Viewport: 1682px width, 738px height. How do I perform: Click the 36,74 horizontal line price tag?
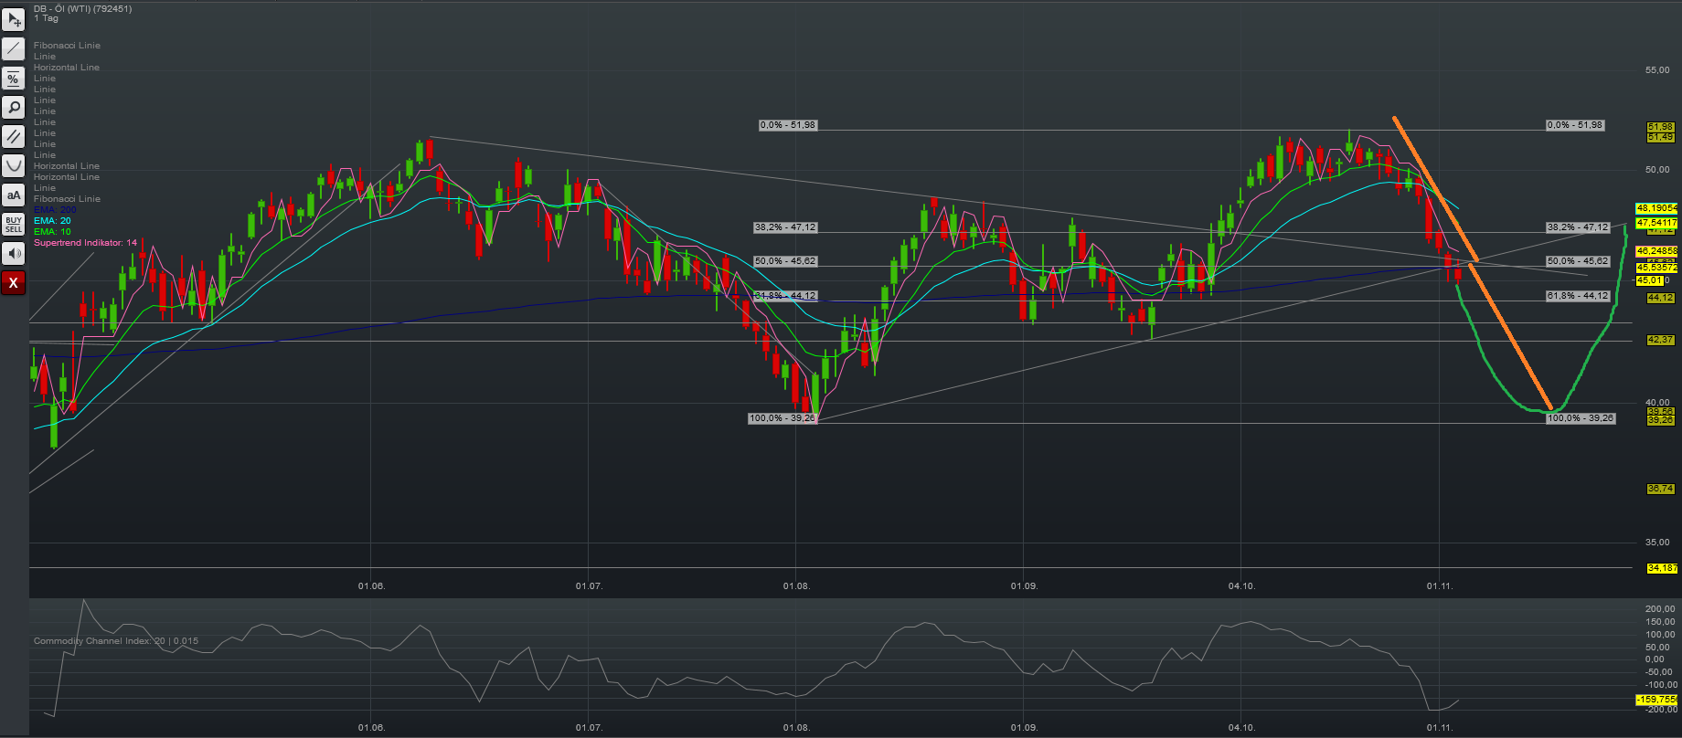(x=1660, y=489)
